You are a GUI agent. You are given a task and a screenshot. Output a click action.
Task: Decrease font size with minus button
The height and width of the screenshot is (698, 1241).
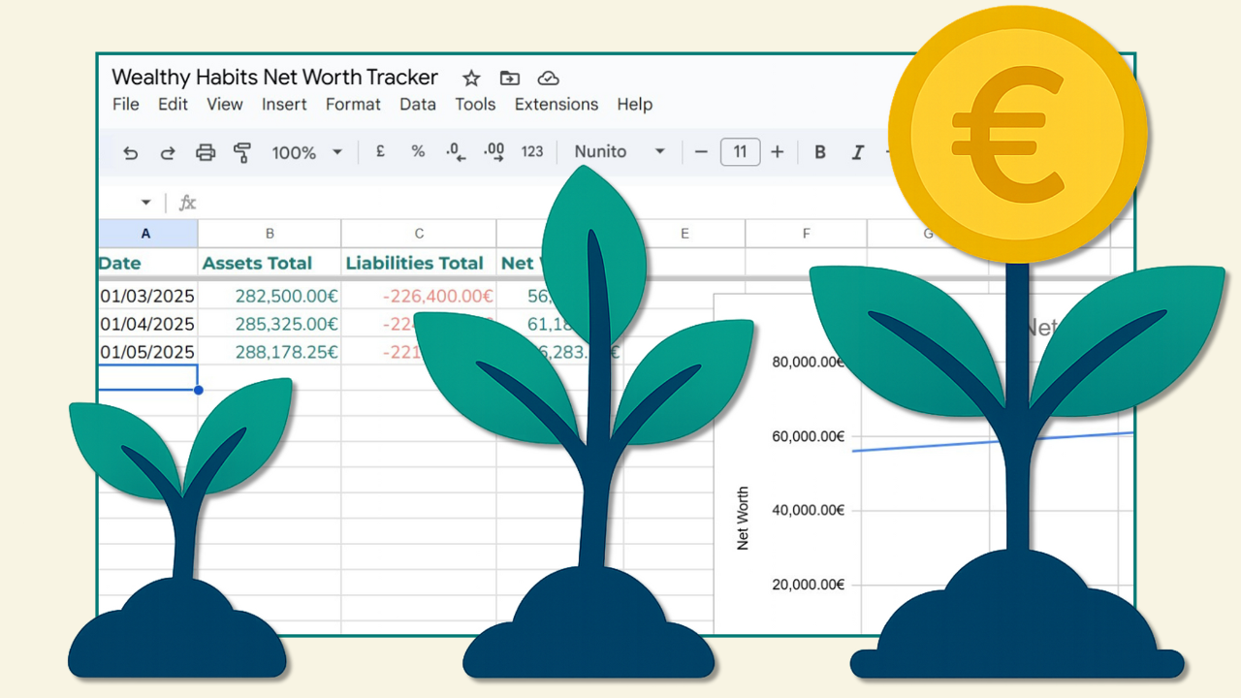pyautogui.click(x=701, y=152)
